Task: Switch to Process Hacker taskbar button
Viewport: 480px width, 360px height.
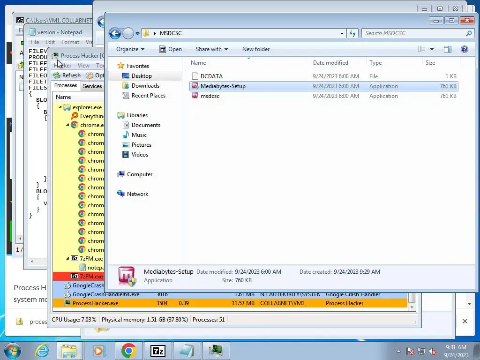Action: point(216,351)
